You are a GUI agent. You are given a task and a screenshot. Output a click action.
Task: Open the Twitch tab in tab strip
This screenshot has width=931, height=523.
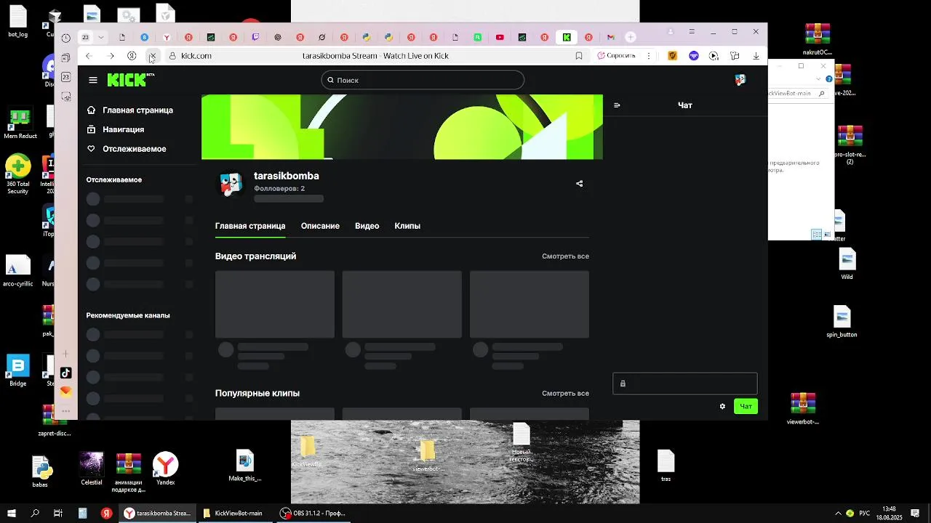coord(255,37)
